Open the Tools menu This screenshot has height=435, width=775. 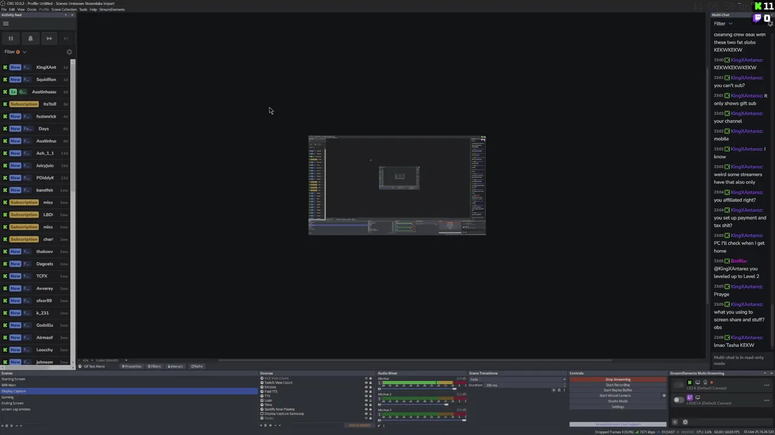pos(83,10)
